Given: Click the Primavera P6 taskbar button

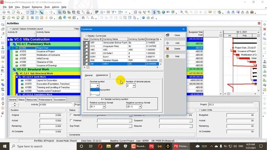Looking at the screenshot, I should [181, 146].
